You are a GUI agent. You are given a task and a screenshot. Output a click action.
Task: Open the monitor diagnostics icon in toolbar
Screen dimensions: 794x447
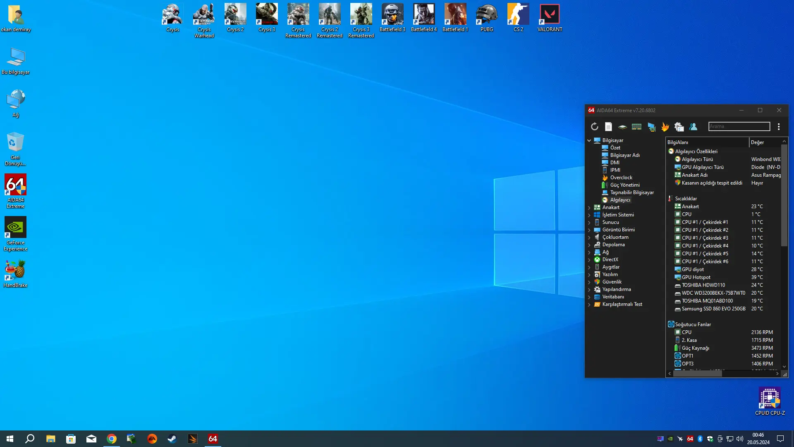tap(651, 127)
